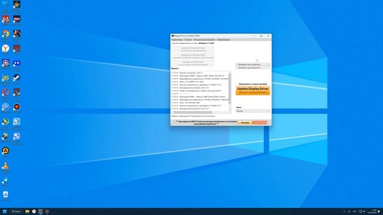The height and width of the screenshot is (215, 383).
Task: Select the Recycle Bin on the desktop
Action: (x=5, y=195)
